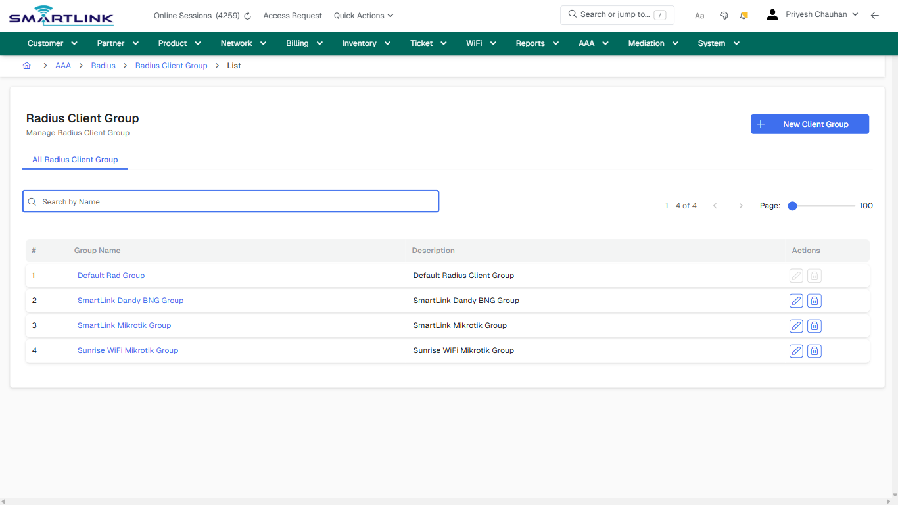Click the New Client Group button
The height and width of the screenshot is (505, 898).
809,124
